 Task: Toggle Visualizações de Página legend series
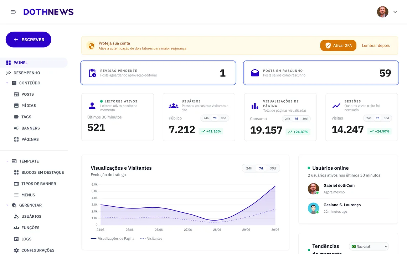click(112, 239)
